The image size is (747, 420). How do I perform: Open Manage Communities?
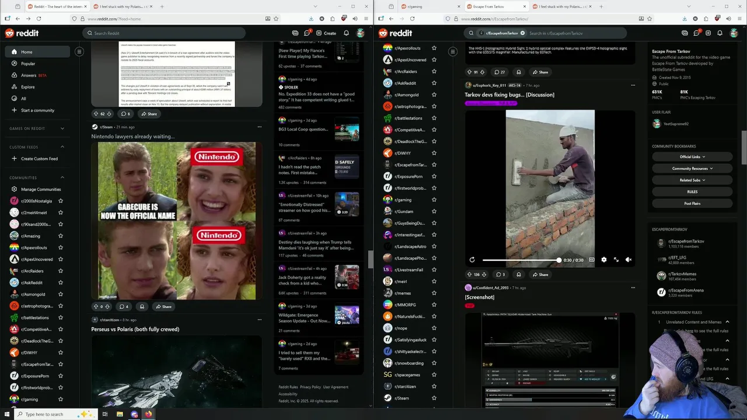pos(37,189)
